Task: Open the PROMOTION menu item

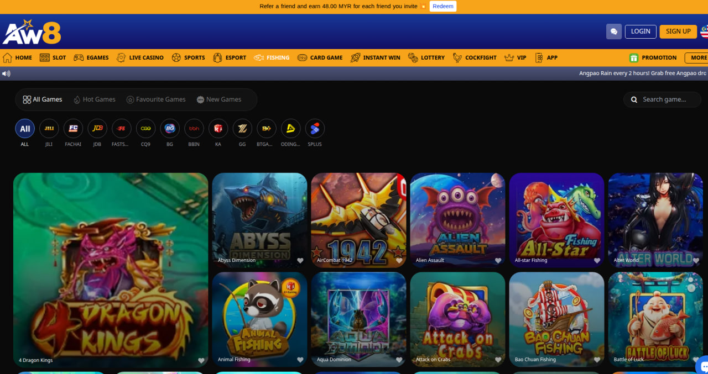Action: [653, 57]
